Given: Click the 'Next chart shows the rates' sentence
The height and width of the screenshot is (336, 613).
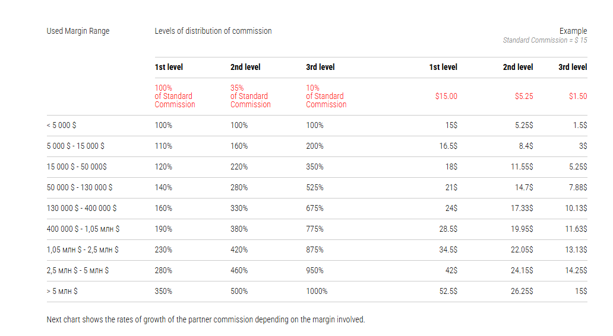Looking at the screenshot, I should (x=206, y=319).
